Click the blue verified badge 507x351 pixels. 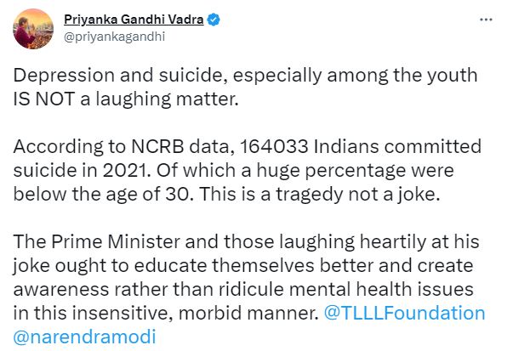tap(214, 20)
